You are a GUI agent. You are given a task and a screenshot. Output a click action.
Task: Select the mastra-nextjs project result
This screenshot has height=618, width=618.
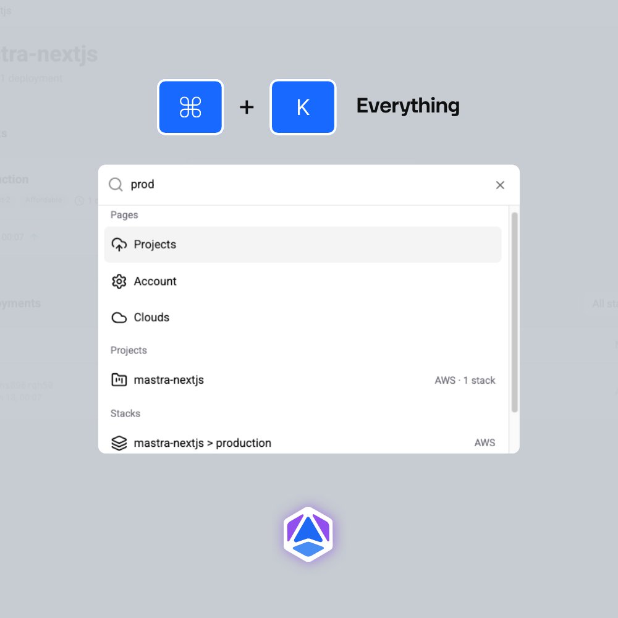[x=302, y=380]
